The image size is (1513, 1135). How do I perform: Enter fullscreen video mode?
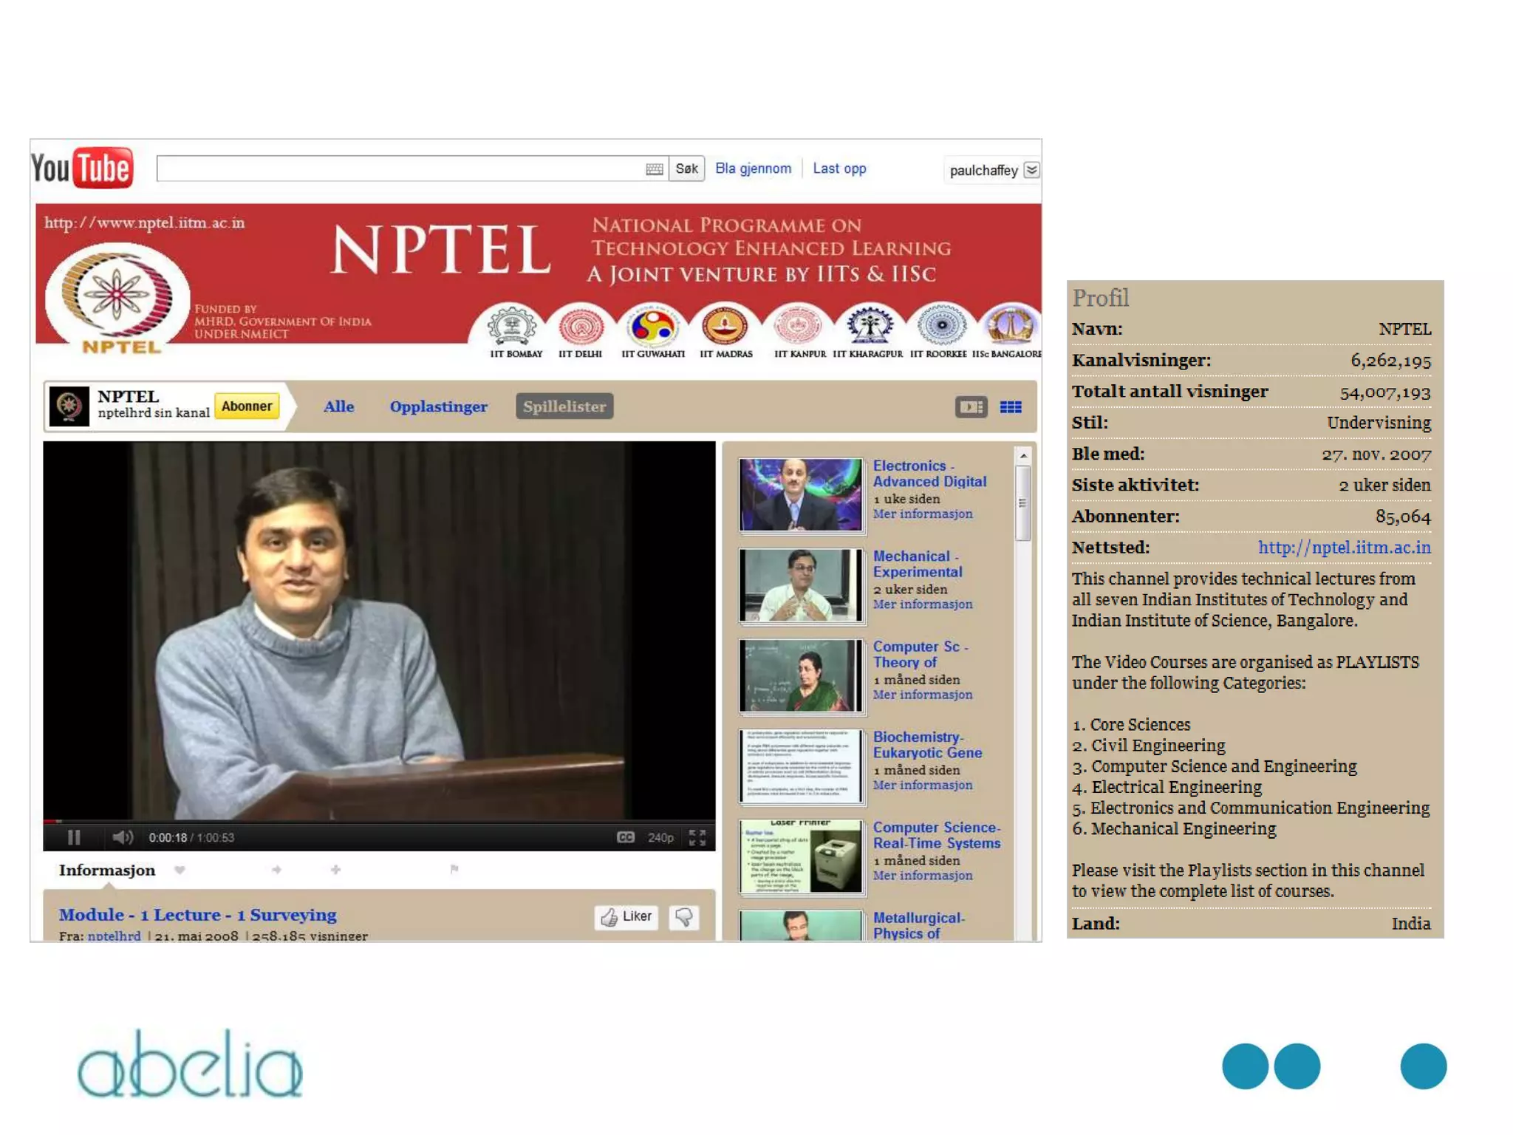click(x=697, y=837)
